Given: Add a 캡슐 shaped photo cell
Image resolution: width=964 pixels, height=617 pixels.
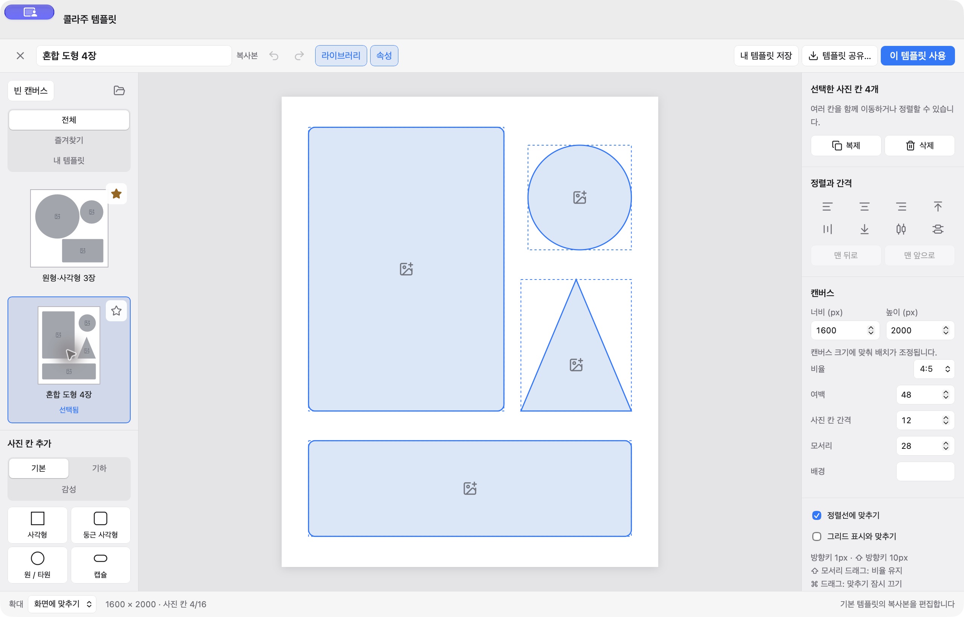Looking at the screenshot, I should click(101, 565).
